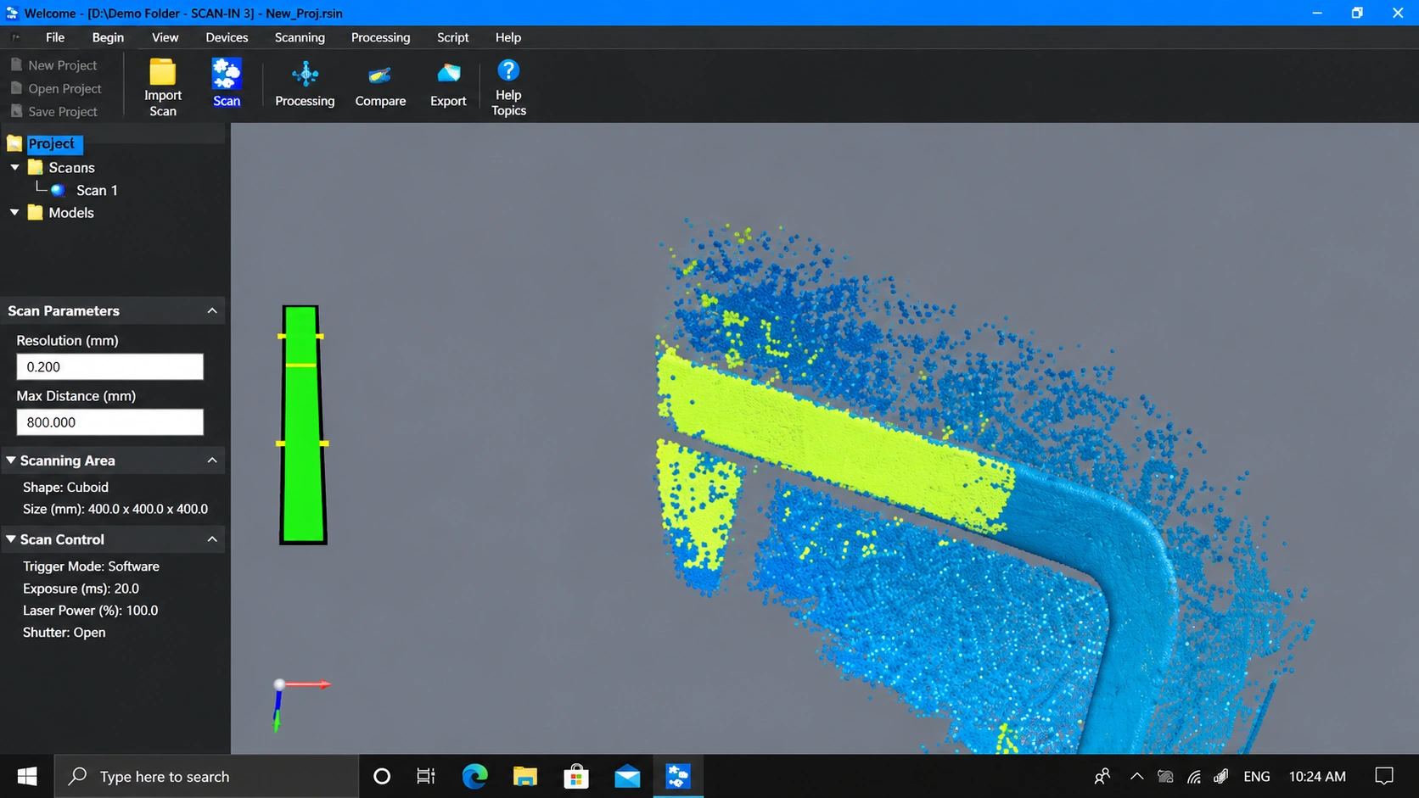This screenshot has width=1419, height=798.
Task: Open the Devices menu
Action: (x=227, y=37)
